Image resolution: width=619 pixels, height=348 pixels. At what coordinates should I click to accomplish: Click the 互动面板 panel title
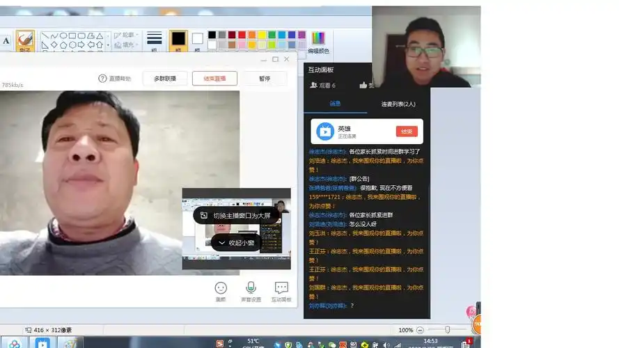321,70
